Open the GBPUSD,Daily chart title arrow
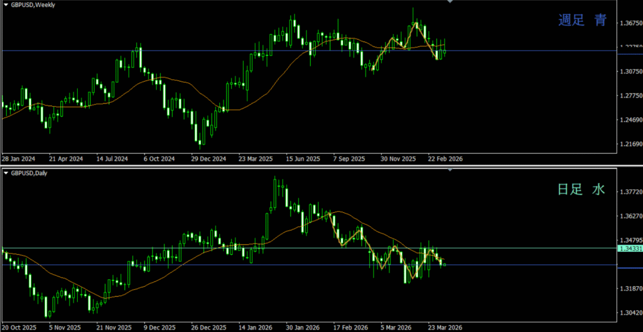The image size is (643, 332). tap(5, 171)
